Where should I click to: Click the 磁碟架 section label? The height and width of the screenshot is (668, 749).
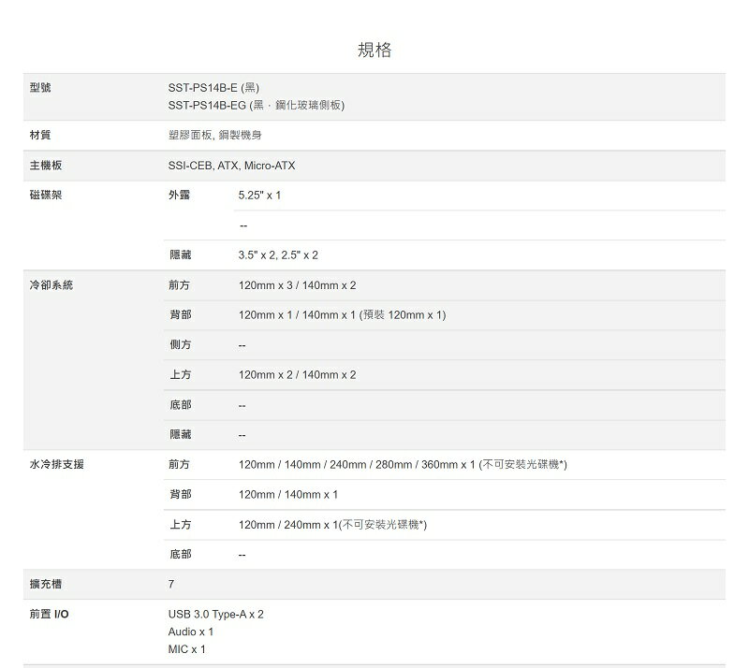44,195
